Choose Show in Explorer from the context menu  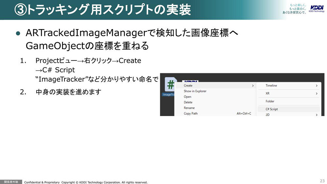(x=195, y=91)
